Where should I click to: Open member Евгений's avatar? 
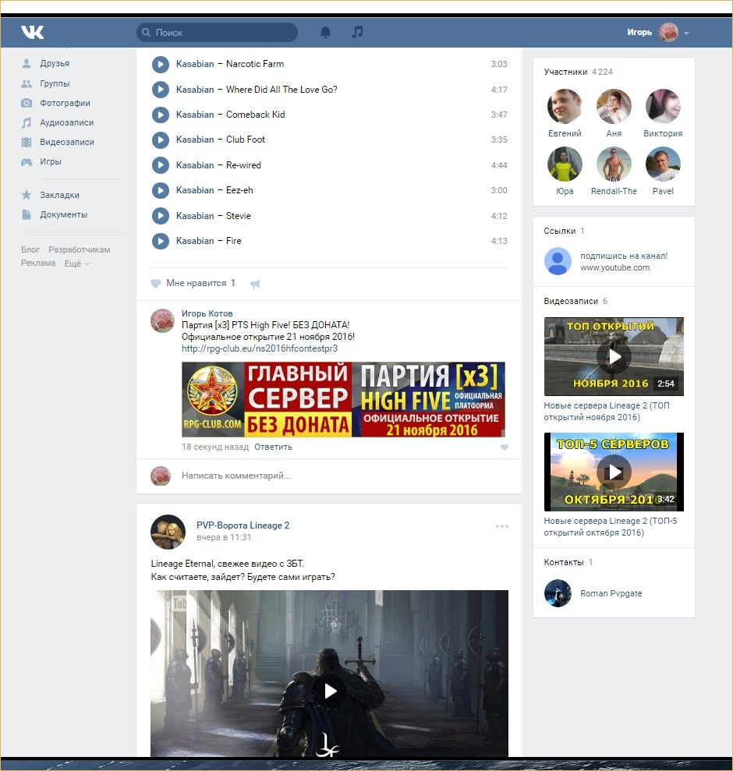click(565, 106)
